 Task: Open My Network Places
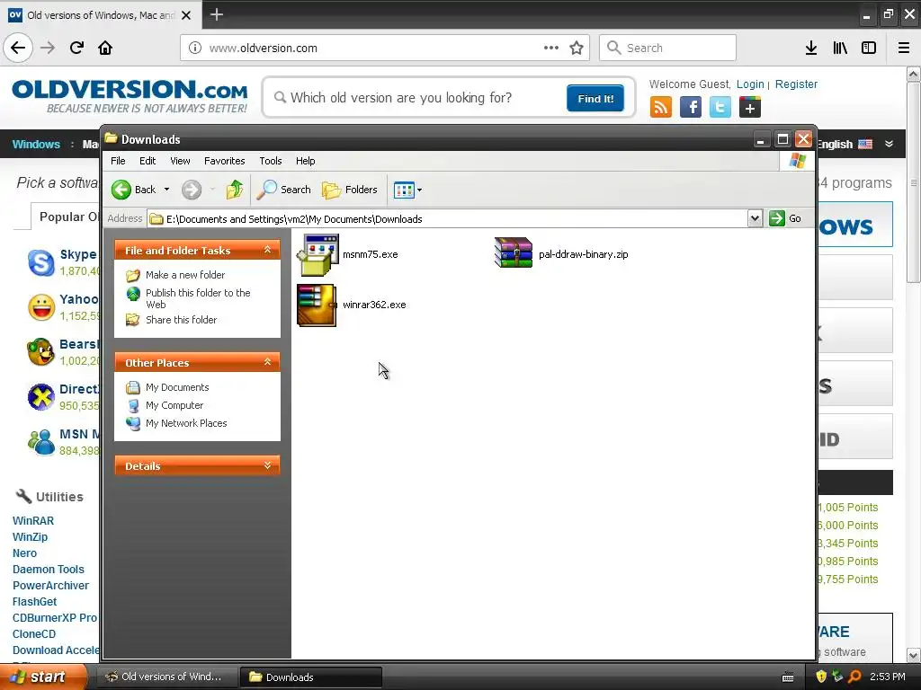(186, 423)
